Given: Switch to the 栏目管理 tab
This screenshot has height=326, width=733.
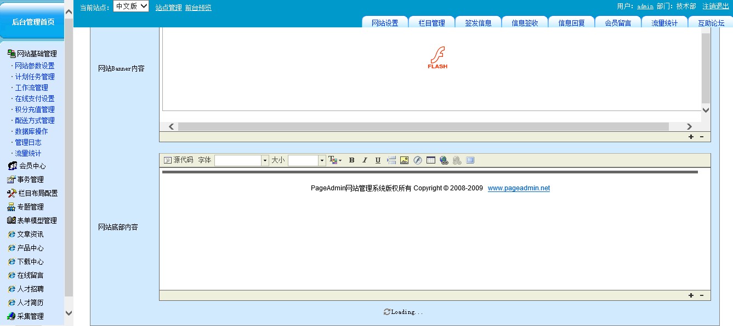Looking at the screenshot, I should (x=431, y=23).
